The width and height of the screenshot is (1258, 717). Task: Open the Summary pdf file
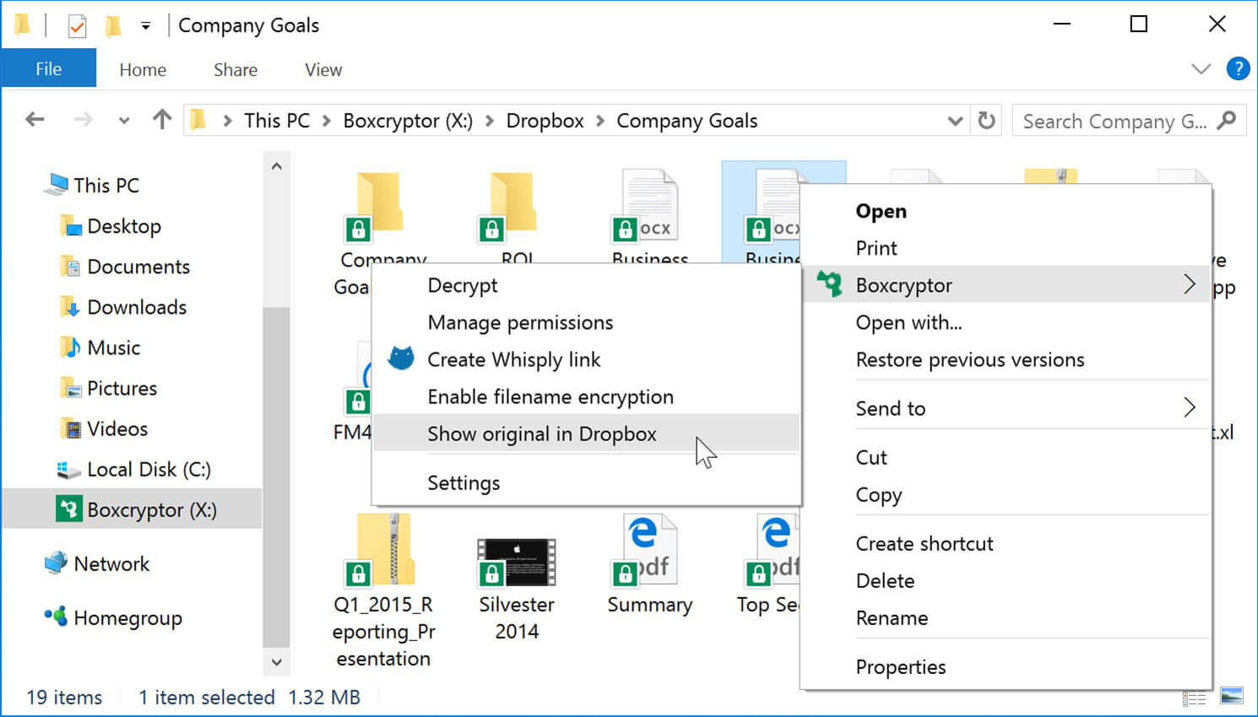point(649,553)
